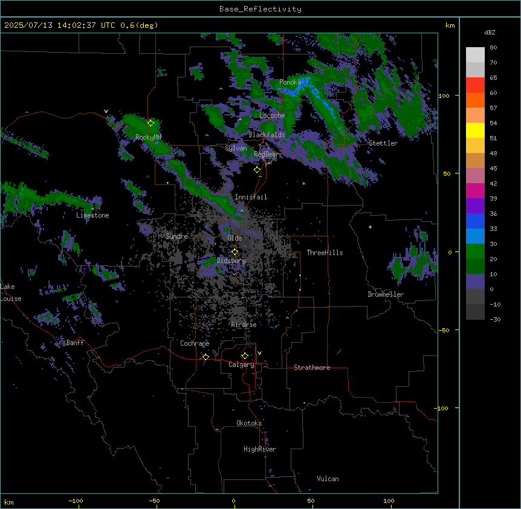This screenshot has width=521, height=509.
Task: Select the yellow legend swatch between 54 and 51 dBZ
Action: 475,130
